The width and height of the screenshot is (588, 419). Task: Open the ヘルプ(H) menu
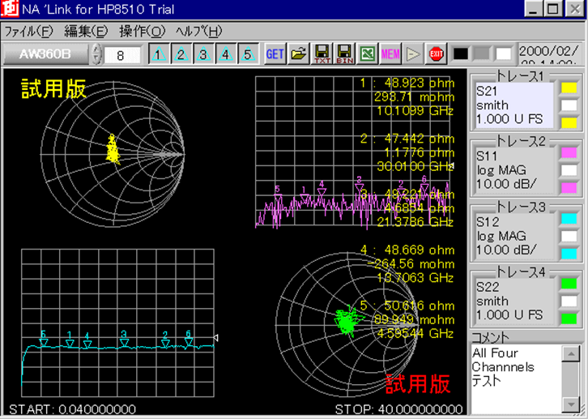pyautogui.click(x=198, y=31)
